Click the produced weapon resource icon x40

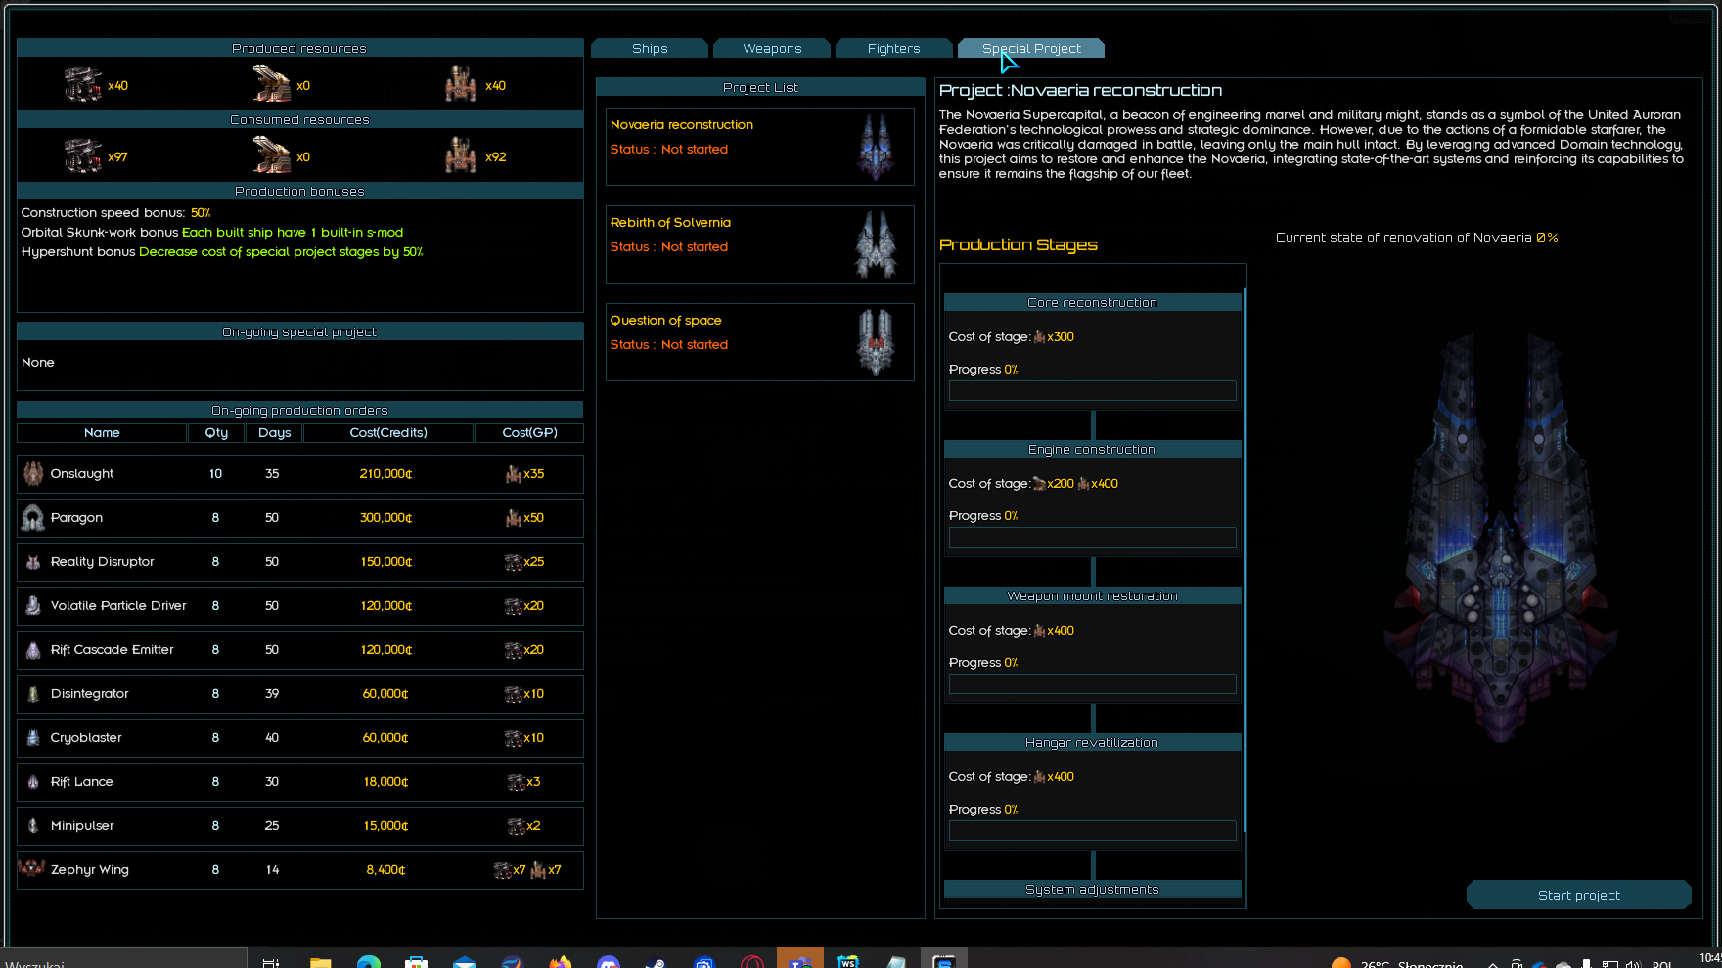coord(83,85)
